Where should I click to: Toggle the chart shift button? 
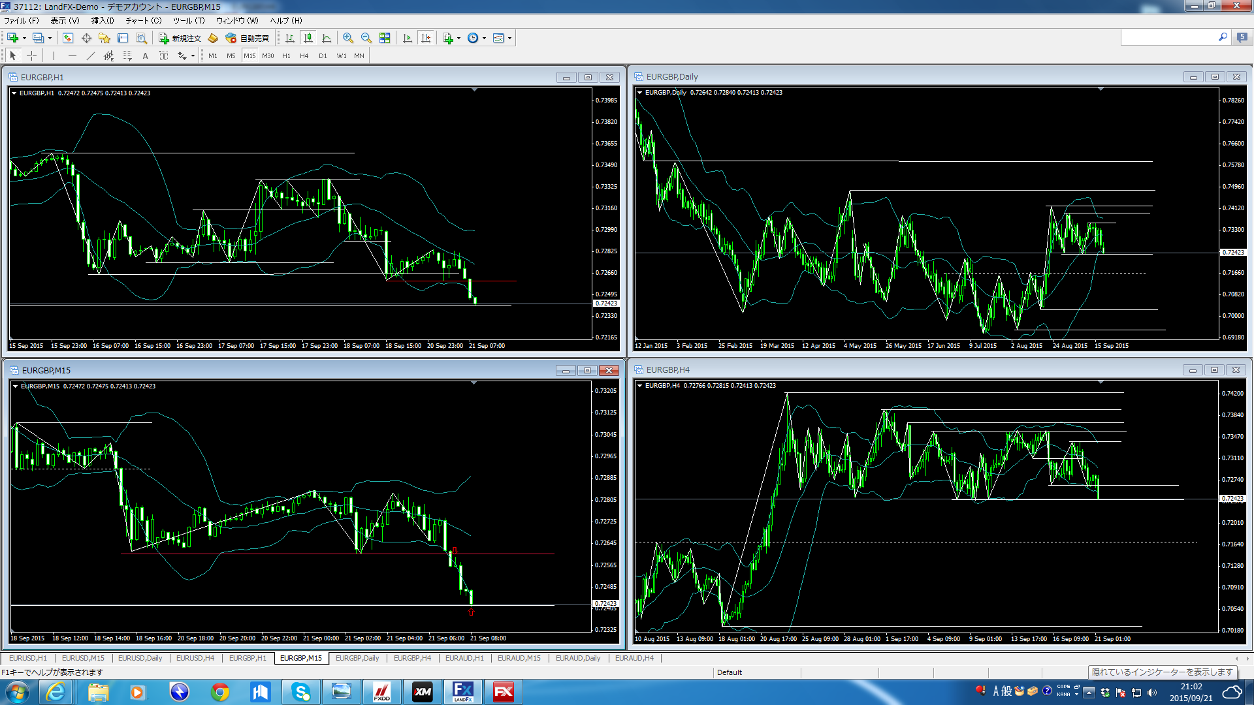click(426, 38)
